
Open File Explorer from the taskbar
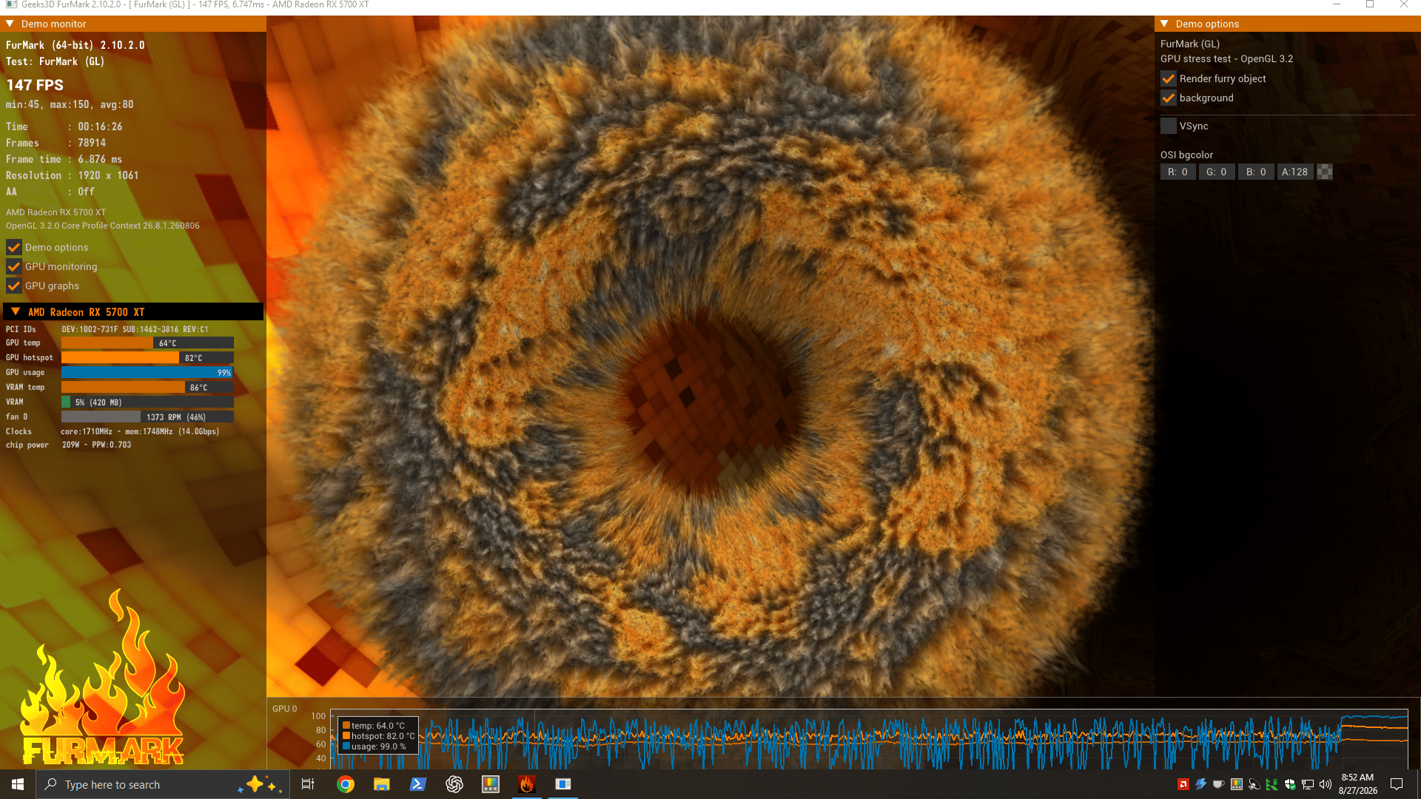point(381,784)
